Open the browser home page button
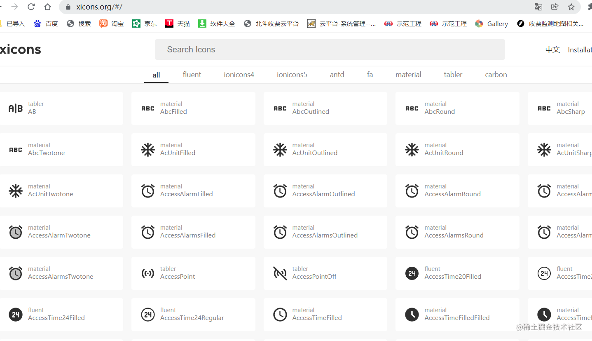 [x=48, y=7]
